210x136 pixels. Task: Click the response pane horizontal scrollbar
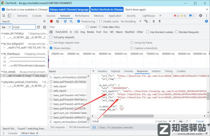pos(147,116)
